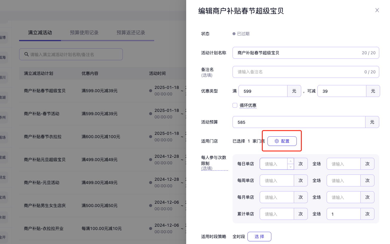Image resolution: width=390 pixels, height=244 pixels.
Task: Focus the 满立减活动计划名称 search box
Action: pos(75,55)
